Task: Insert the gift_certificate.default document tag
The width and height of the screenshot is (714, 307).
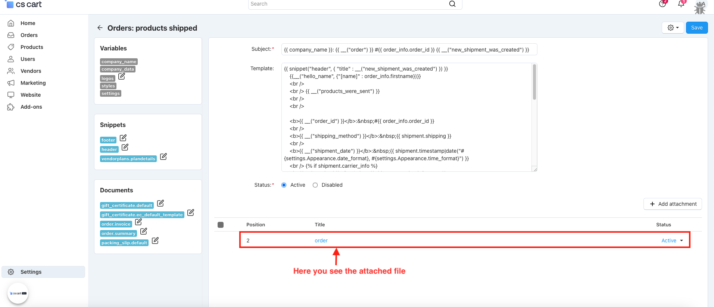Action: tap(127, 205)
